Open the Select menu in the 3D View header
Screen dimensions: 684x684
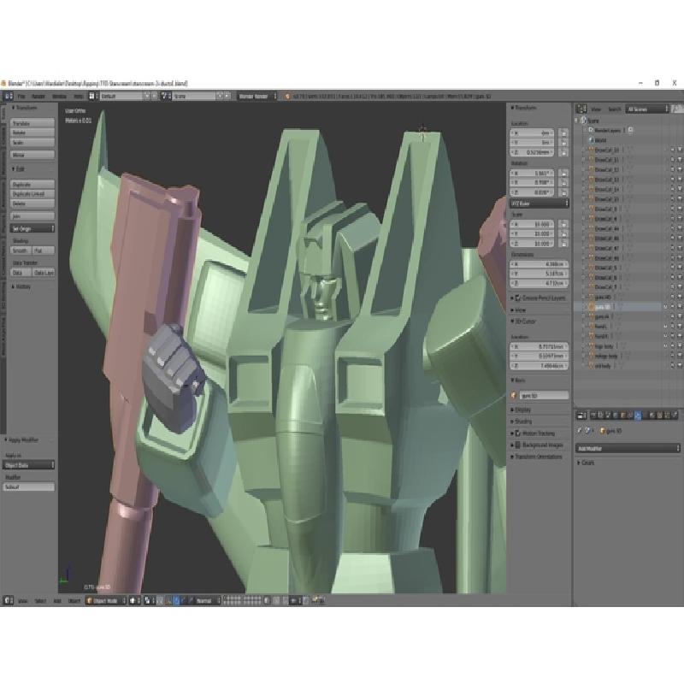pos(40,601)
